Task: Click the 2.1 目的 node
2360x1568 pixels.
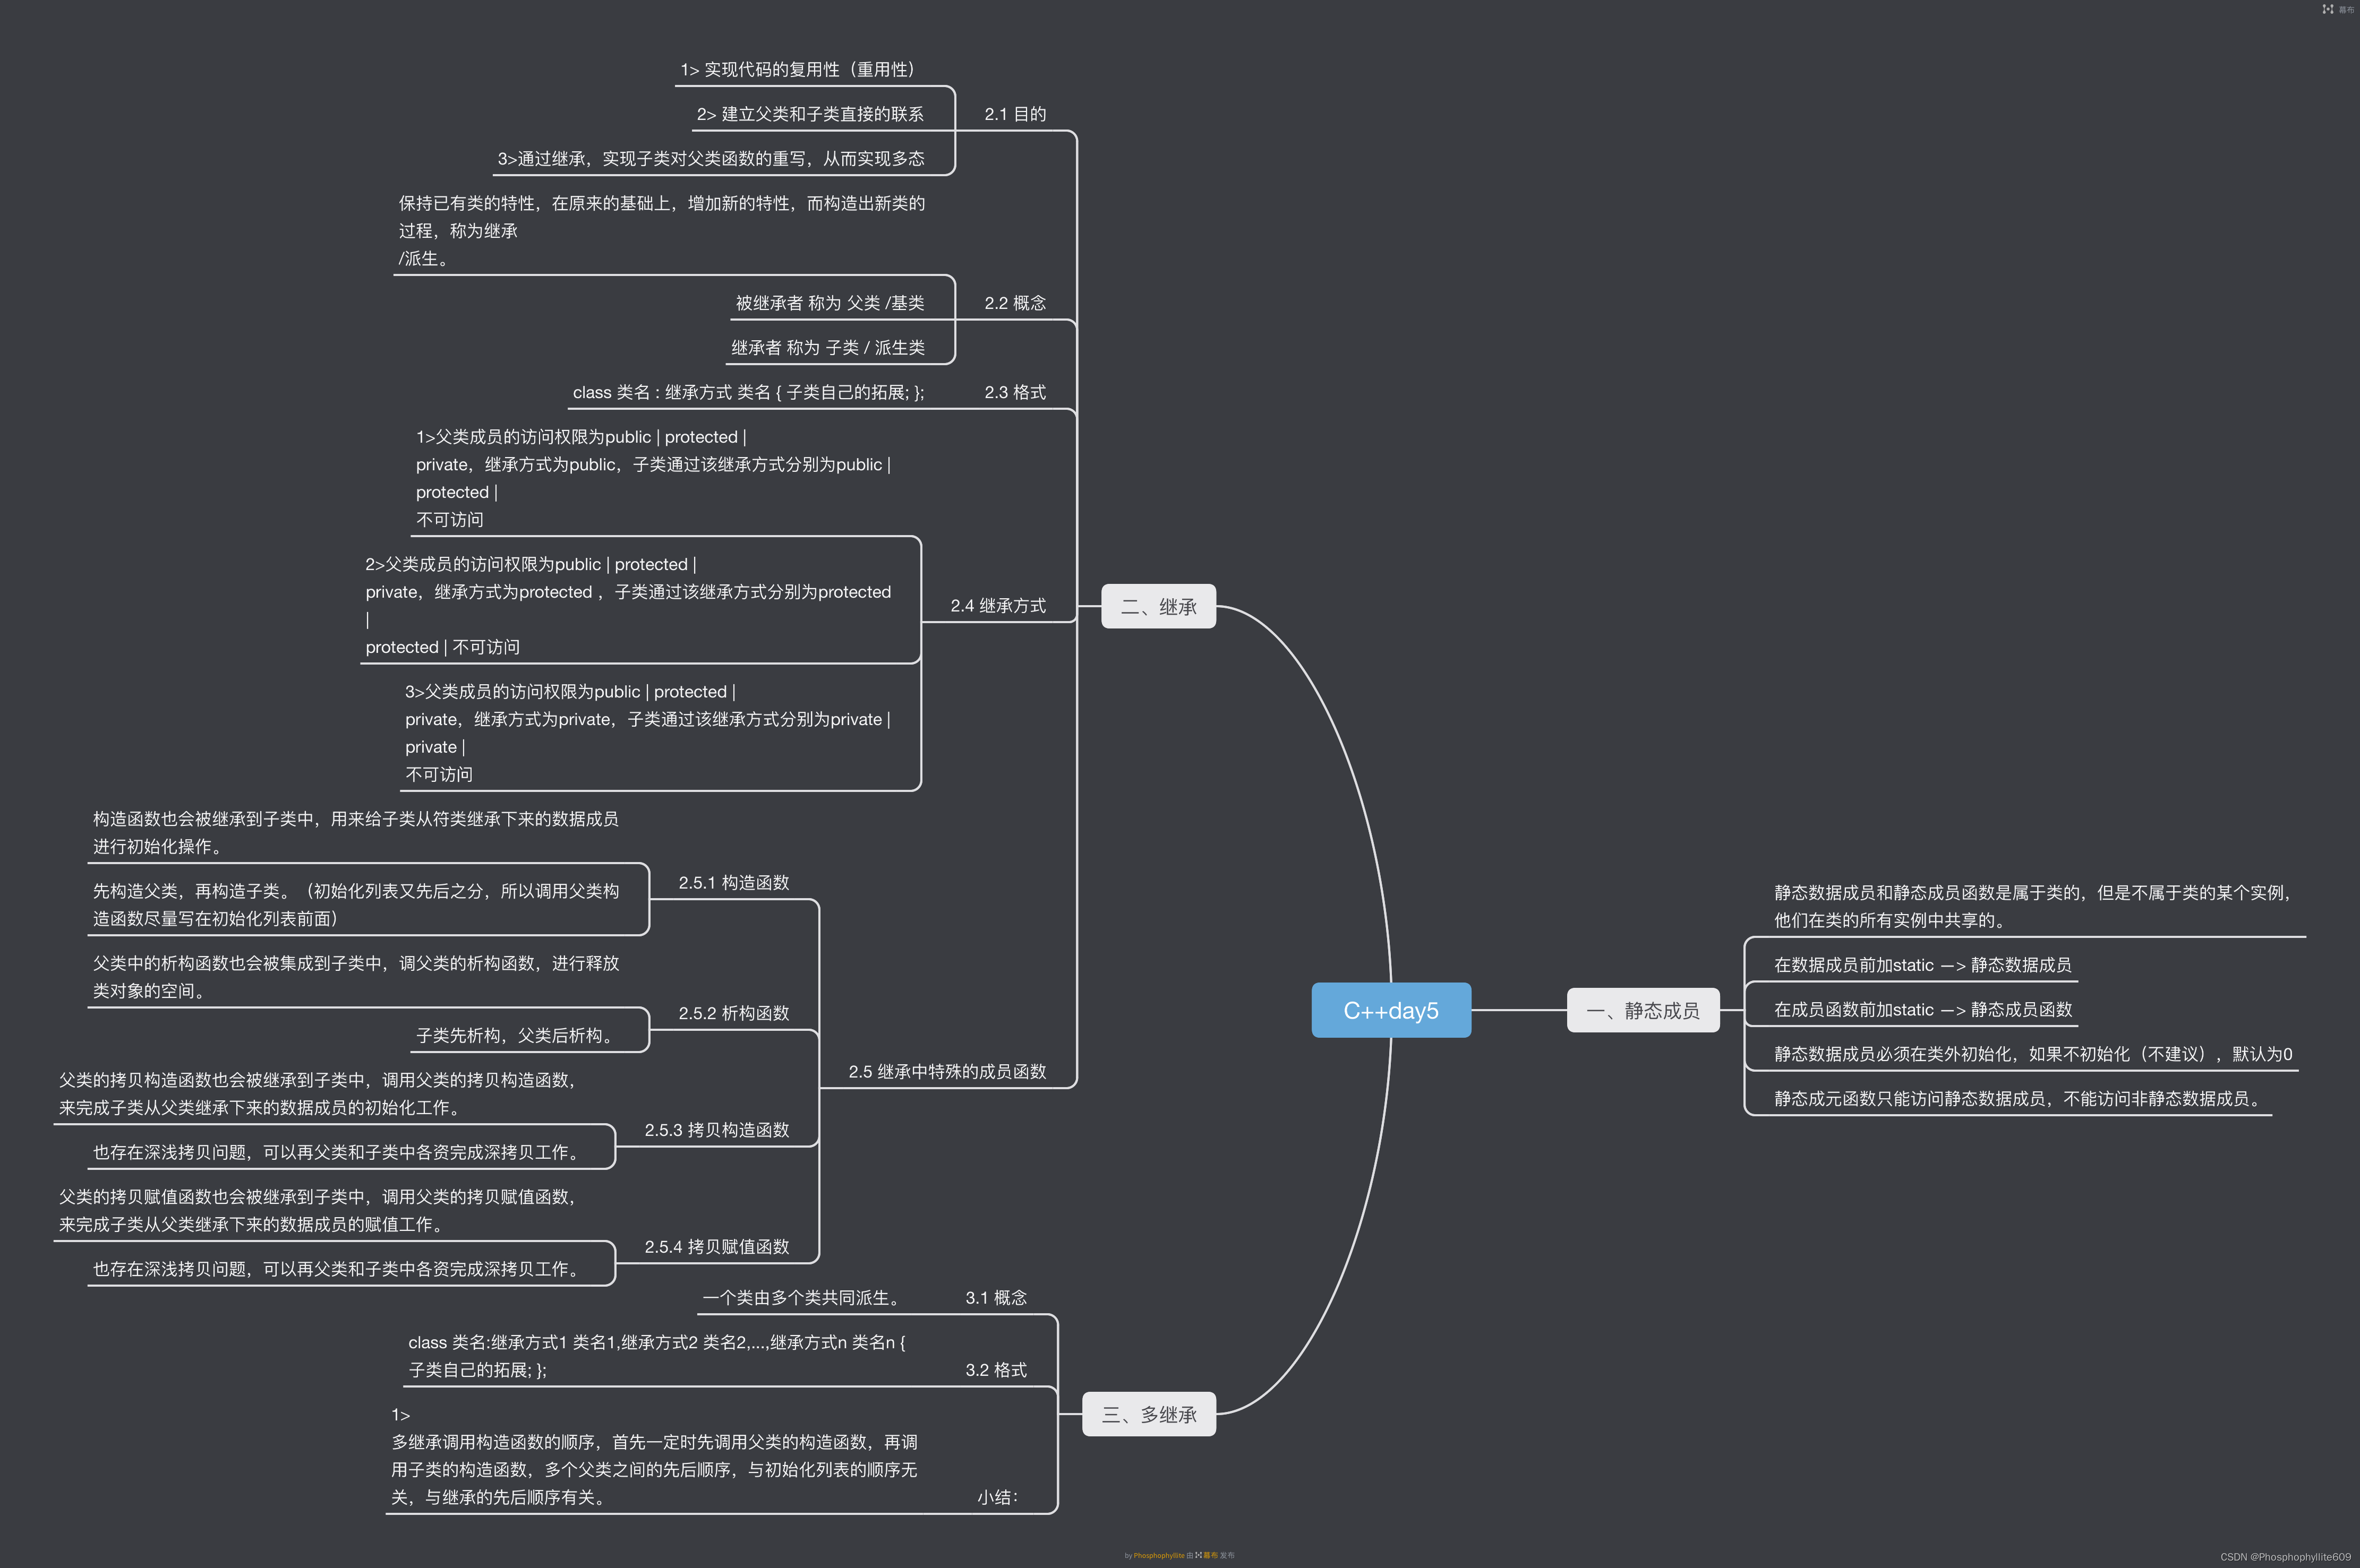Action: pos(1014,114)
